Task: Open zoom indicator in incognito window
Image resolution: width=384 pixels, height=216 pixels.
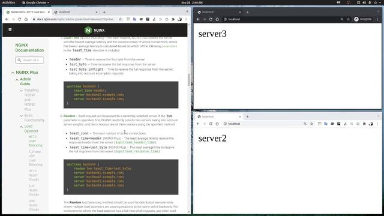Action: pos(342,19)
